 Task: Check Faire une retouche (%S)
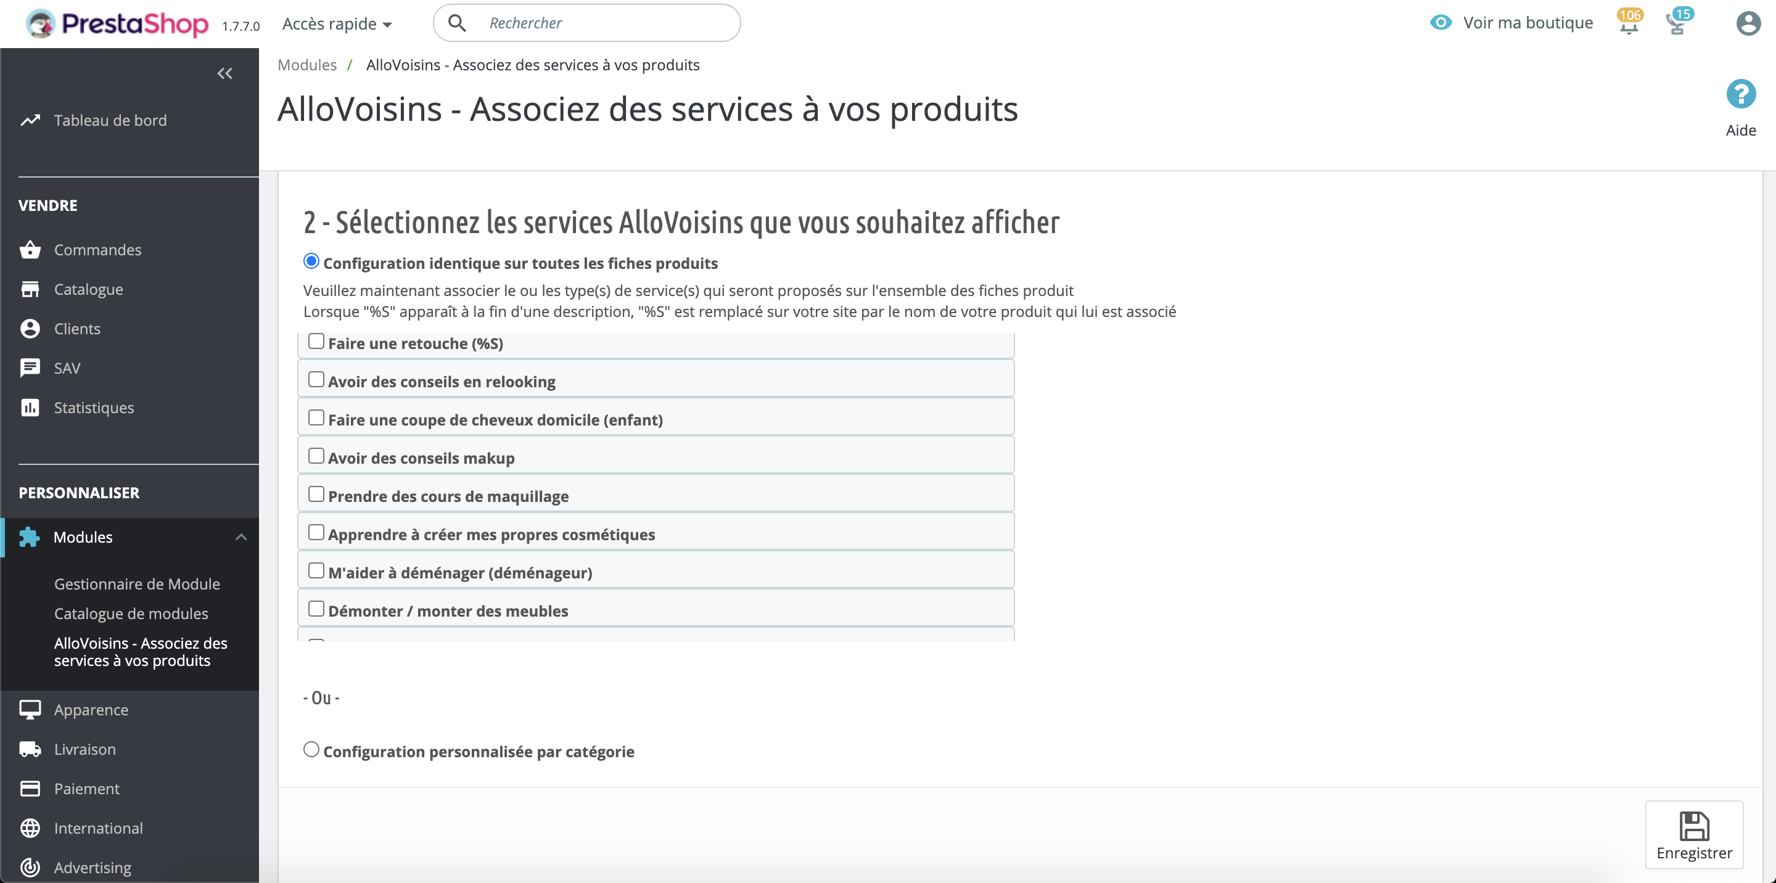tap(316, 341)
